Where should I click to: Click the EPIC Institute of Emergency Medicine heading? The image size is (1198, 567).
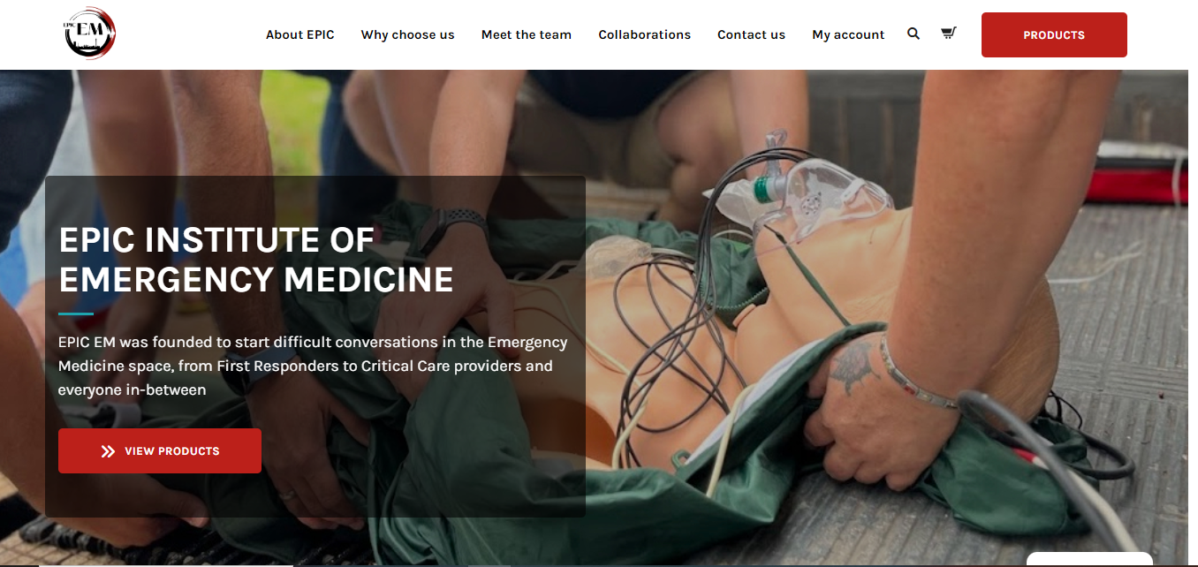(x=256, y=259)
